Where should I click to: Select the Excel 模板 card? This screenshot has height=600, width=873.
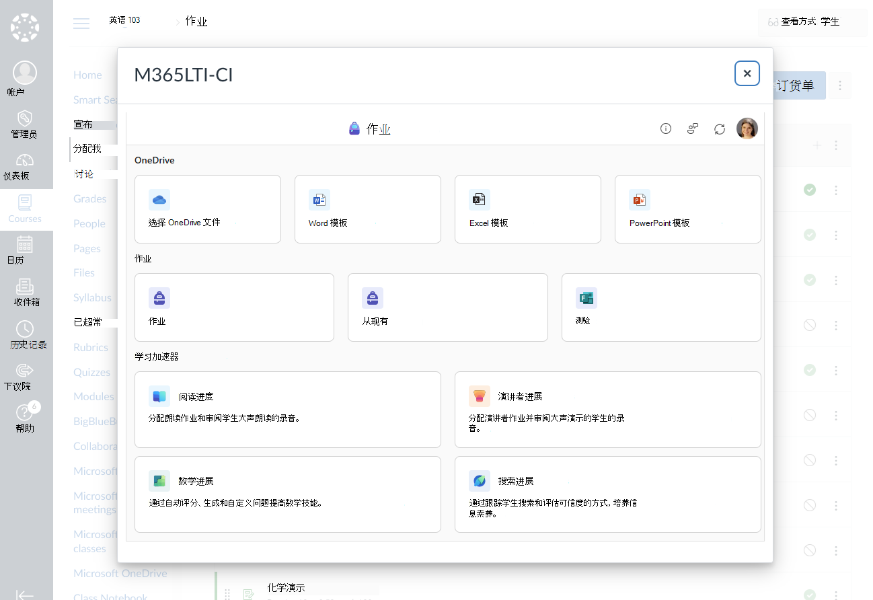[528, 209]
